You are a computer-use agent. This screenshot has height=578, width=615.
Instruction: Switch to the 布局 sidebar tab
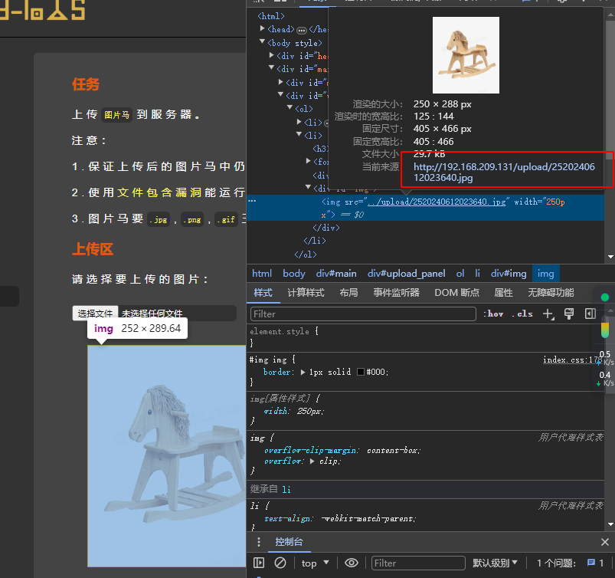point(349,292)
